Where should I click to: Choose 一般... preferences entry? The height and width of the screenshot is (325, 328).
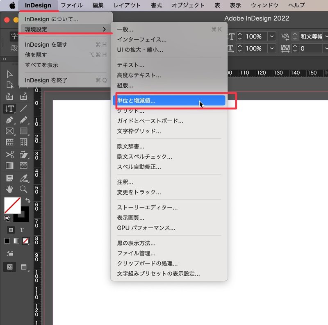(x=169, y=29)
